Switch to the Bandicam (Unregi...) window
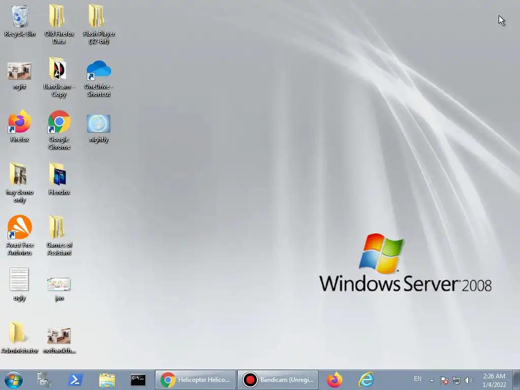 (x=278, y=380)
